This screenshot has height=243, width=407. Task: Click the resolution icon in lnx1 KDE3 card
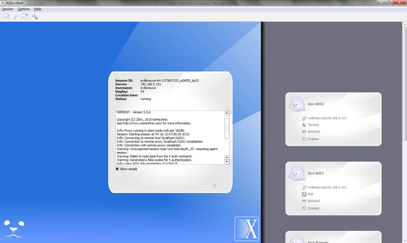[x=304, y=201]
